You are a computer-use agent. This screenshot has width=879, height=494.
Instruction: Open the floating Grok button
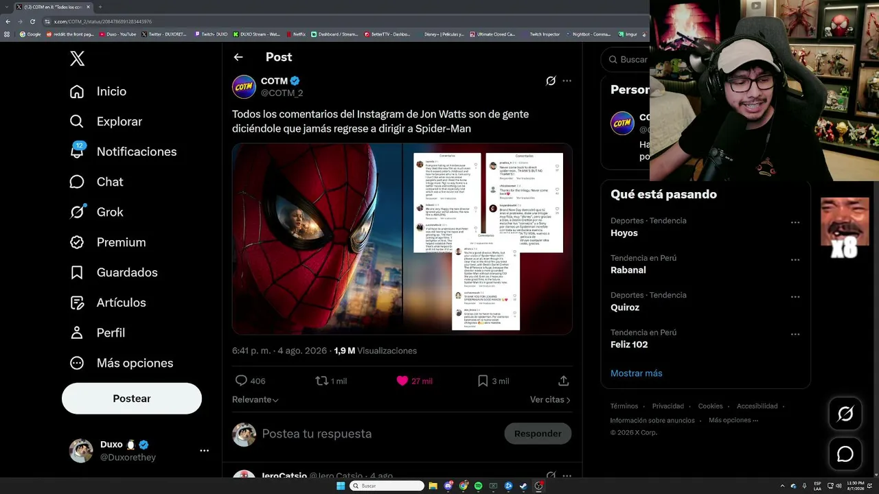point(845,414)
